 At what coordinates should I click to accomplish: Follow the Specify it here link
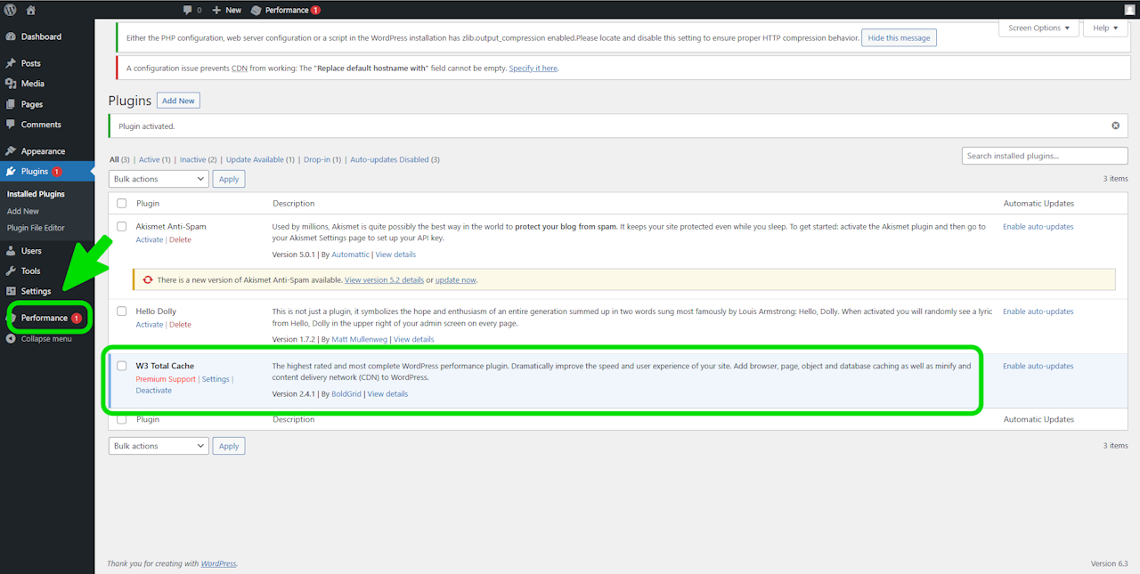[x=533, y=69]
